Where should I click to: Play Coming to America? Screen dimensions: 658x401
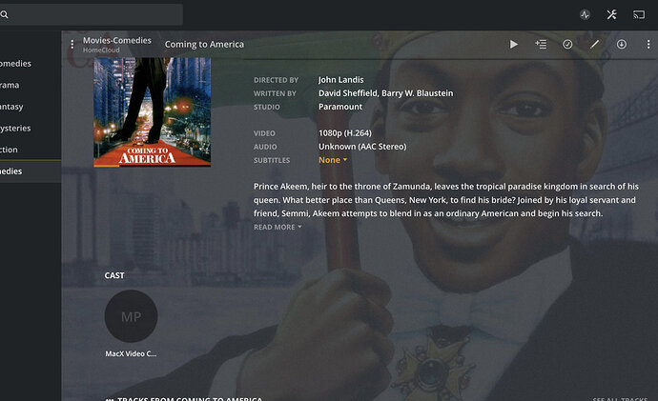click(x=514, y=44)
